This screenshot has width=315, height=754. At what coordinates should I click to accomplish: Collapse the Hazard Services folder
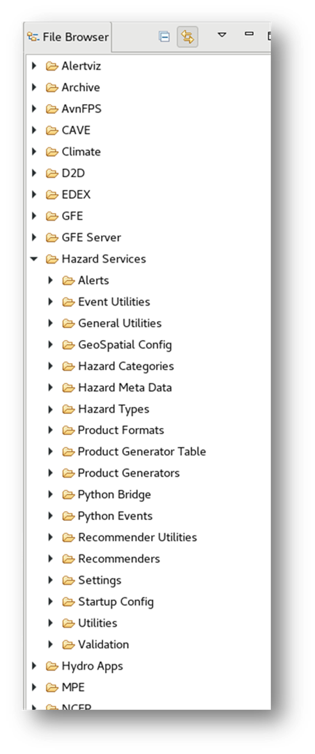pyautogui.click(x=33, y=259)
